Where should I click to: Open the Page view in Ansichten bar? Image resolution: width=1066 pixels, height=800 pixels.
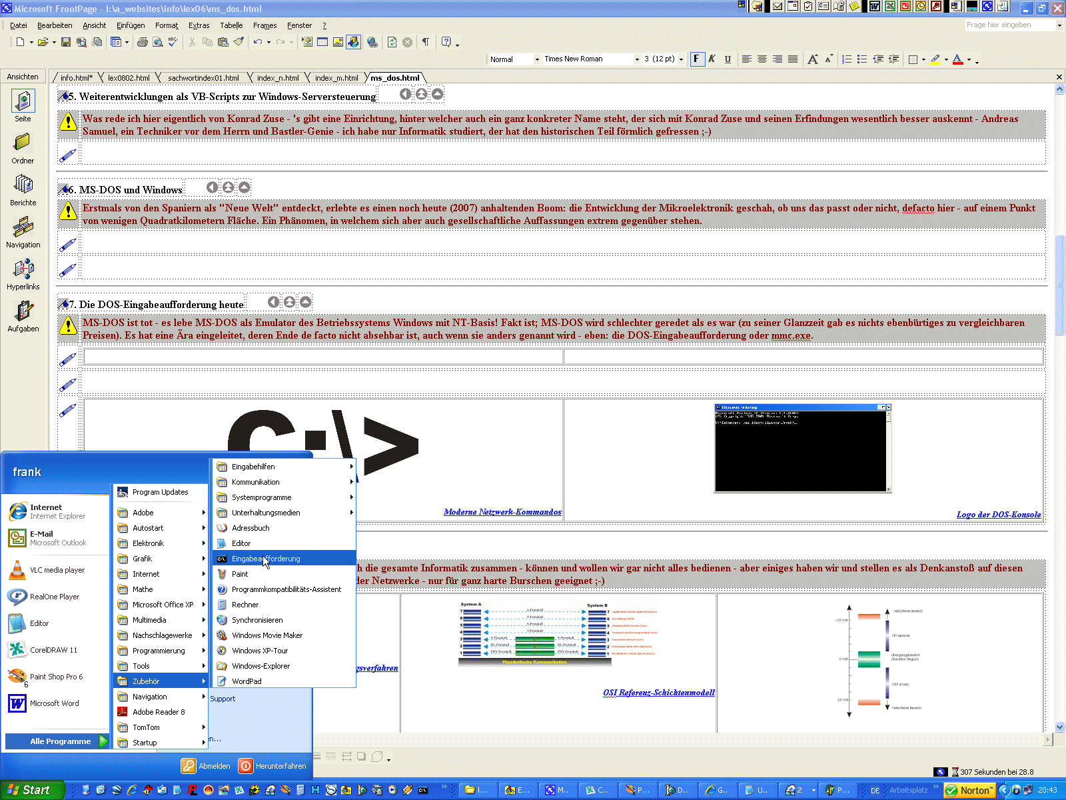tap(23, 106)
